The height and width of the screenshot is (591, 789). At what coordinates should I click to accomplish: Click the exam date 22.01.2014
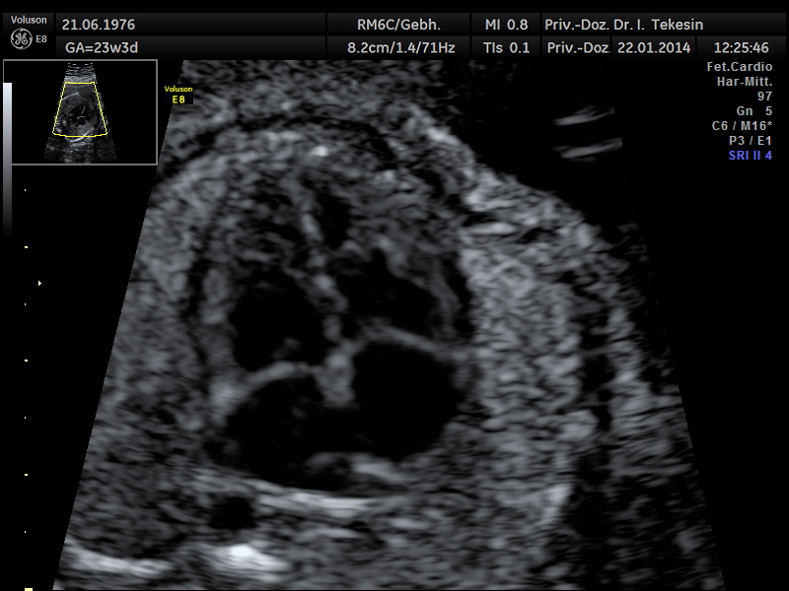point(654,46)
